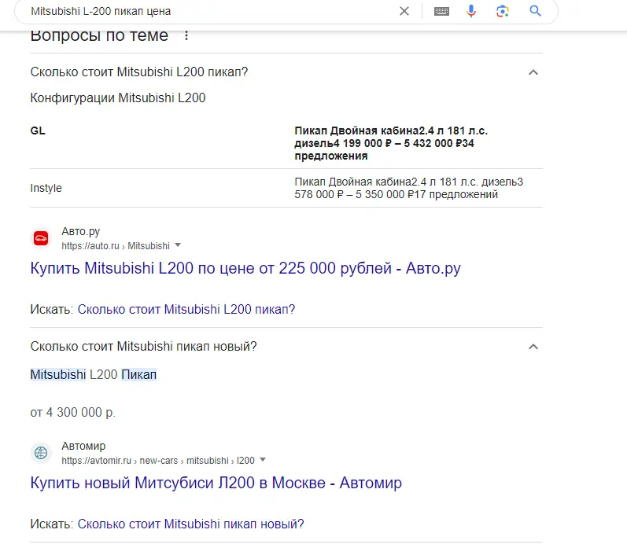Open Google Lens image search
Image resolution: width=627 pixels, height=548 pixels.
pos(503,11)
